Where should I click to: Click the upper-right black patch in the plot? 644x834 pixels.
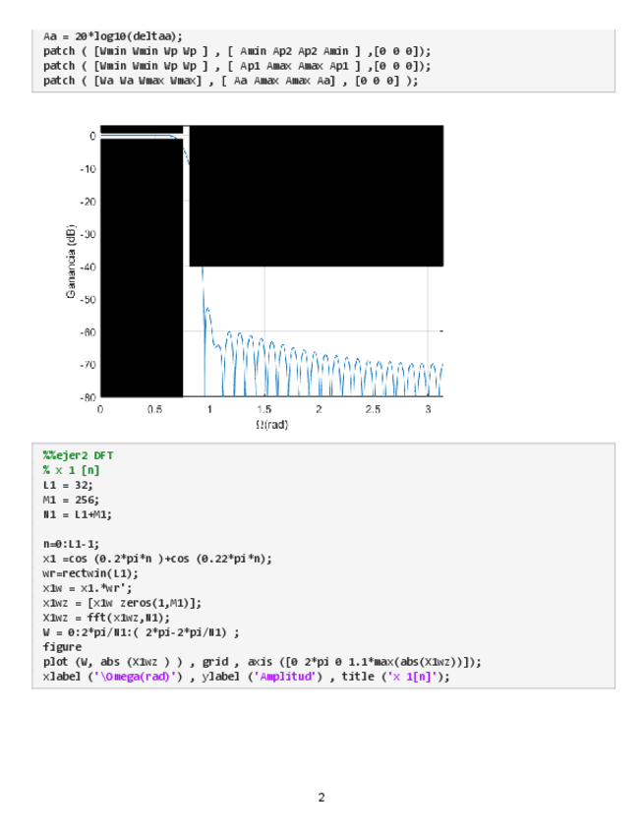click(x=316, y=195)
